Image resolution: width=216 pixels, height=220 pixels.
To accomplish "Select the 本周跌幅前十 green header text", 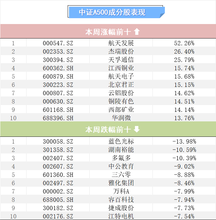I will coord(108,130).
